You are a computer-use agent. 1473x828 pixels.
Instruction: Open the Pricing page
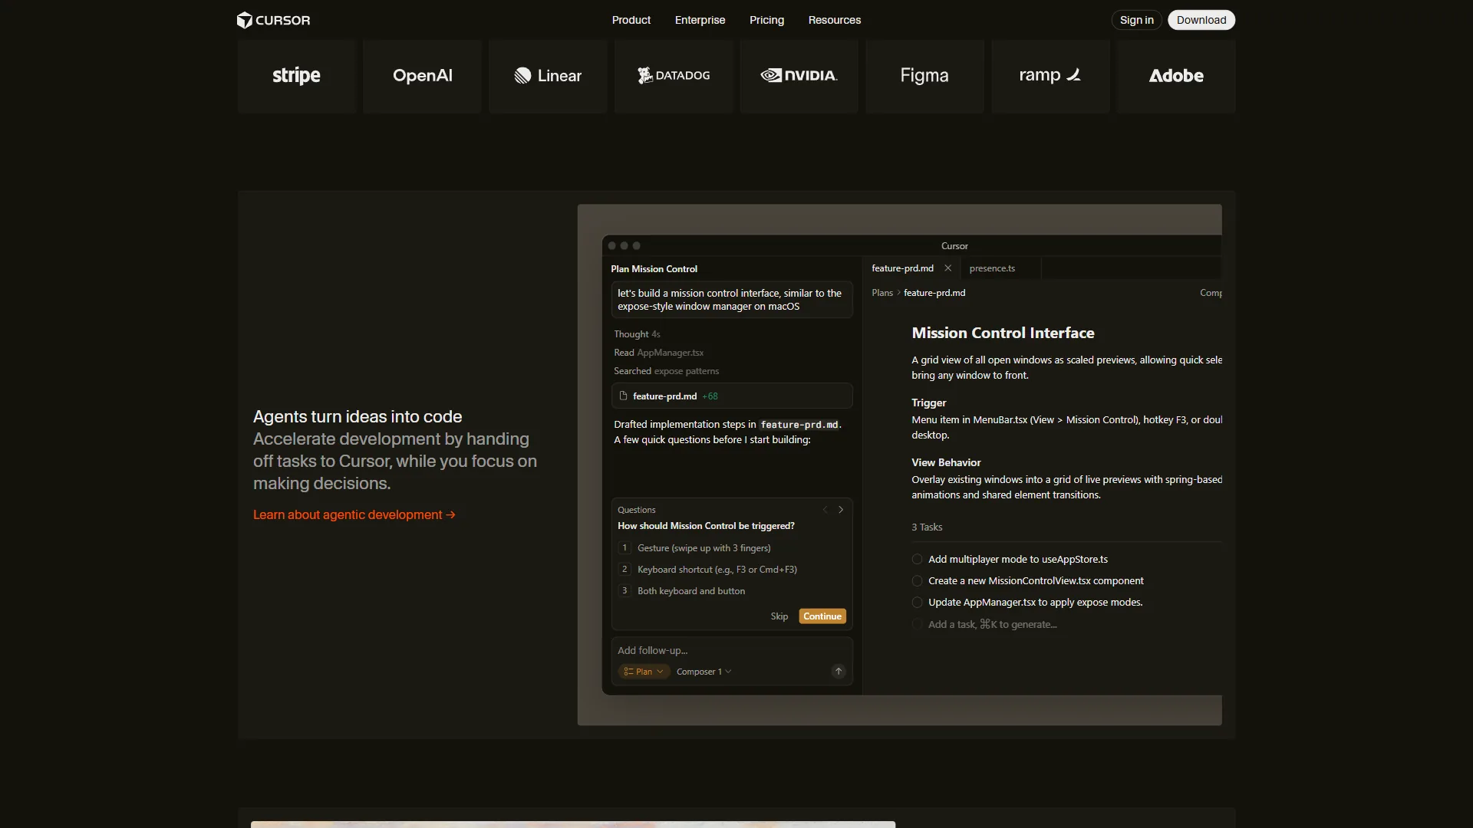tap(766, 20)
